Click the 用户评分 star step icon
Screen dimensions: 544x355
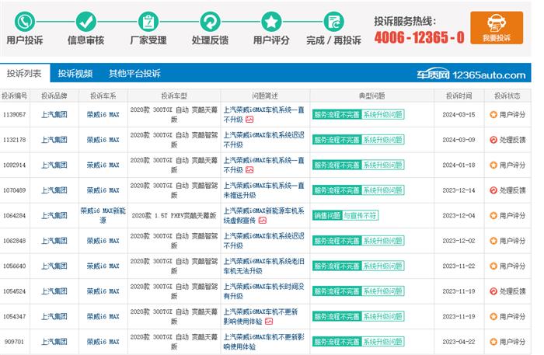pos(271,22)
